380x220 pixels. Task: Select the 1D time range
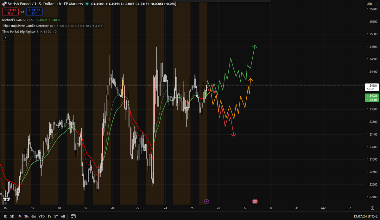pos(5,216)
